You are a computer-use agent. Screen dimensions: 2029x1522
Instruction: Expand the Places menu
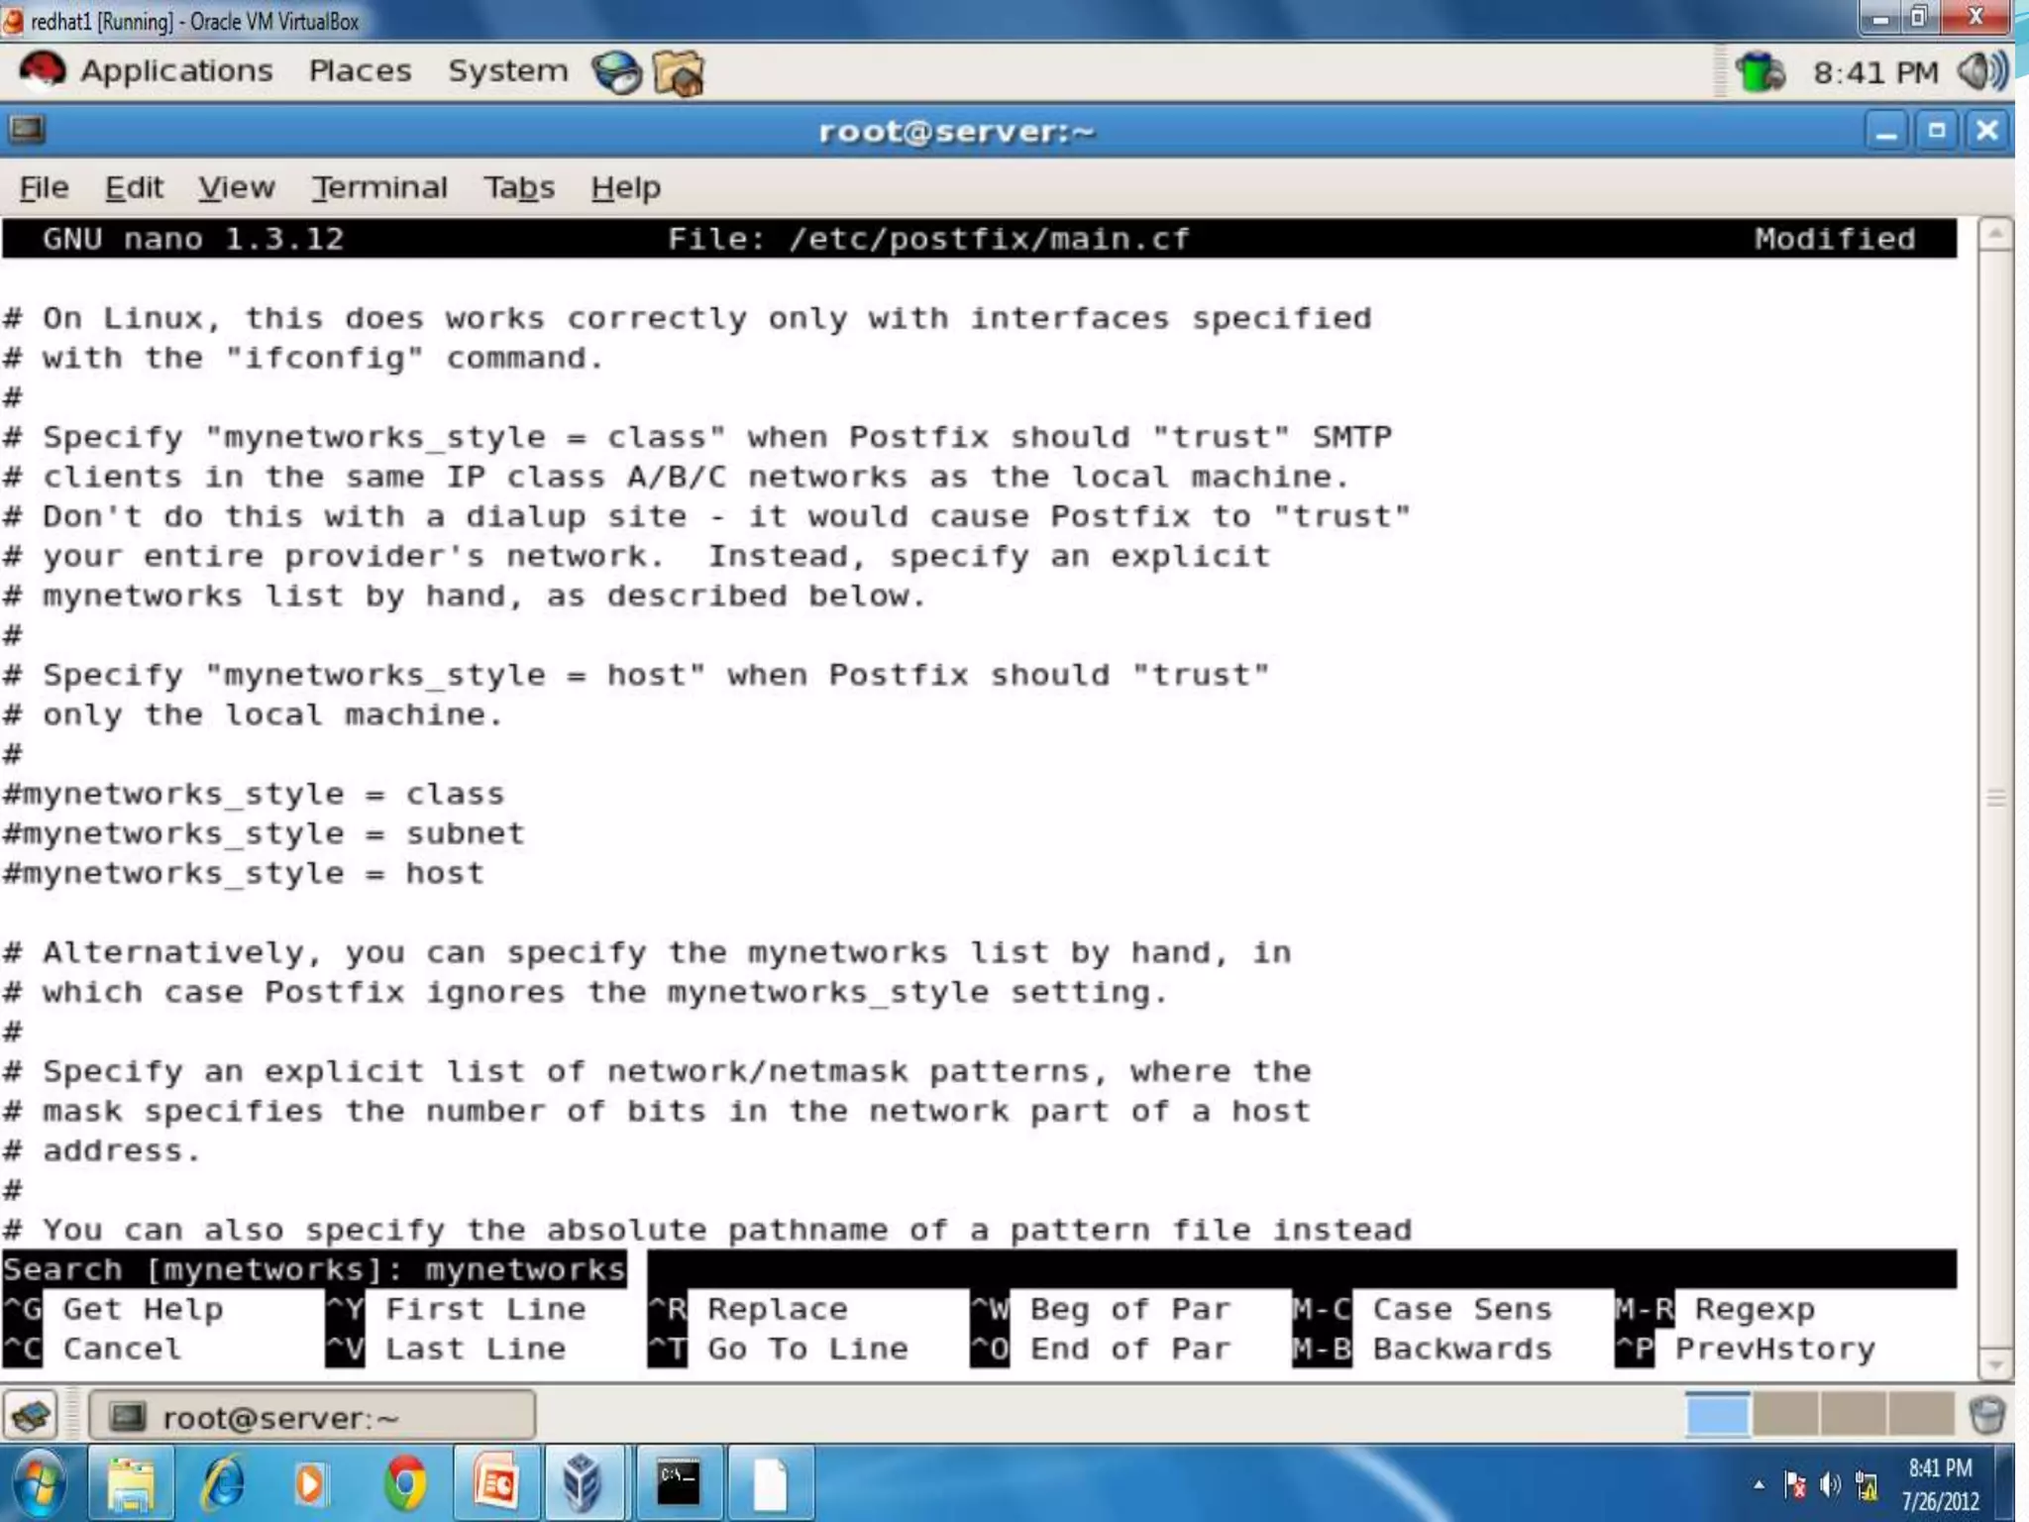pos(360,71)
